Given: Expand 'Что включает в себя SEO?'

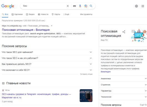Looking at the screenshot, I should [x=47, y=70].
